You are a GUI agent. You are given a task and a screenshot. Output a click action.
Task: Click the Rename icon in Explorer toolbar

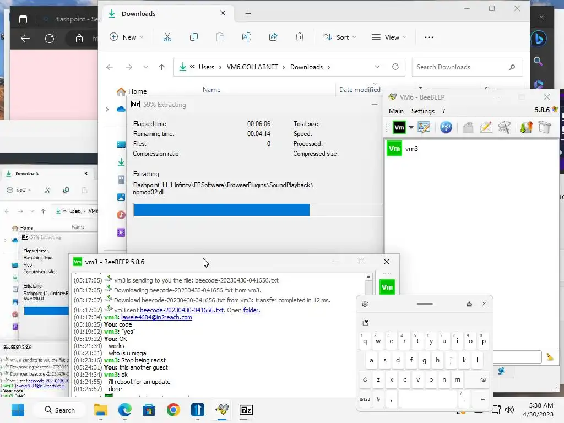tap(247, 37)
